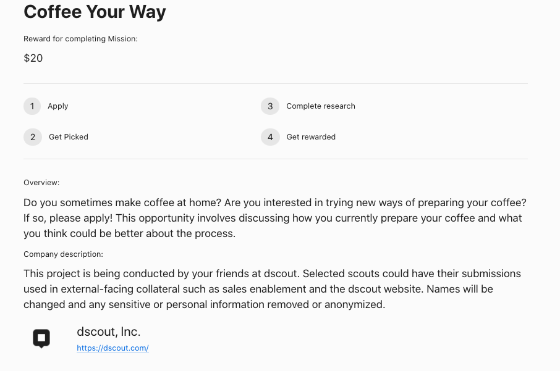Click the $20 reward amount

[33, 58]
